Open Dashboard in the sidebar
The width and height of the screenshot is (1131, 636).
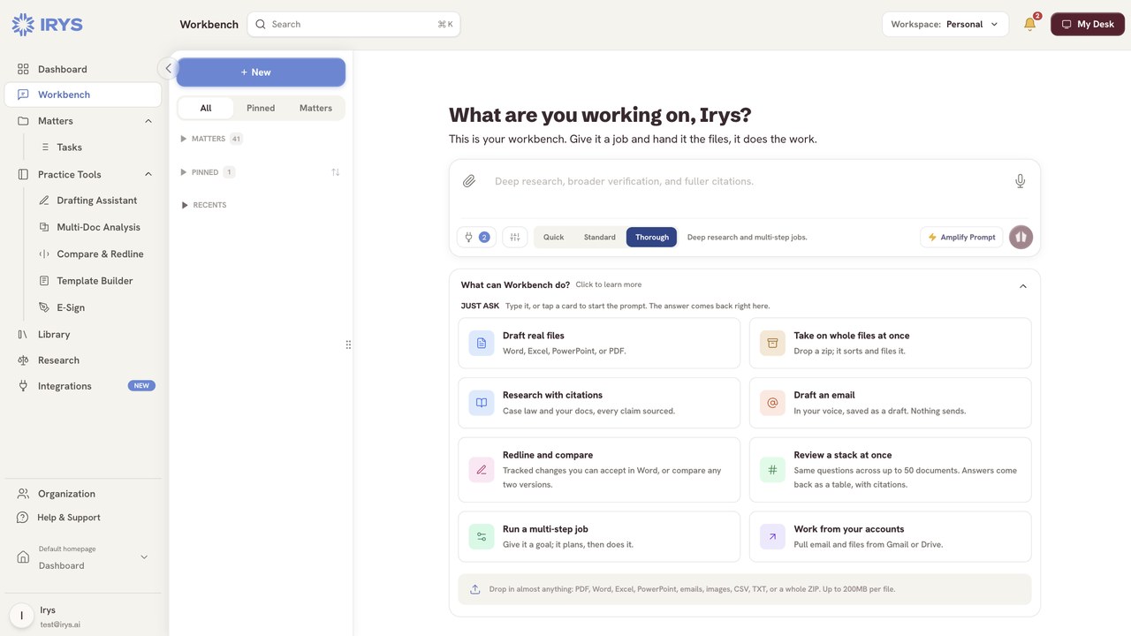point(83,69)
